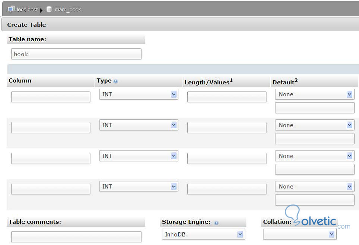
Task: Expand the second row Type dropdown
Action: (139, 125)
